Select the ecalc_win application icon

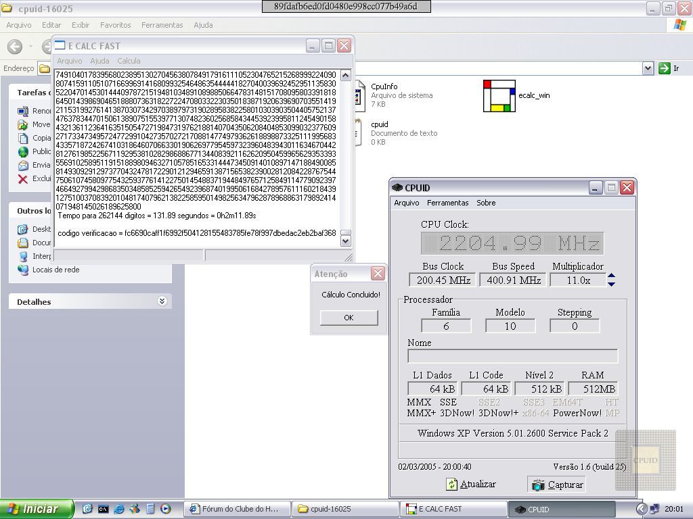(499, 96)
